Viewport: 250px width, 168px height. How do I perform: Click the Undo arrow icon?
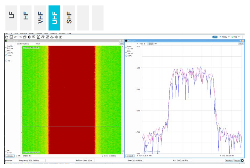pos(16,37)
